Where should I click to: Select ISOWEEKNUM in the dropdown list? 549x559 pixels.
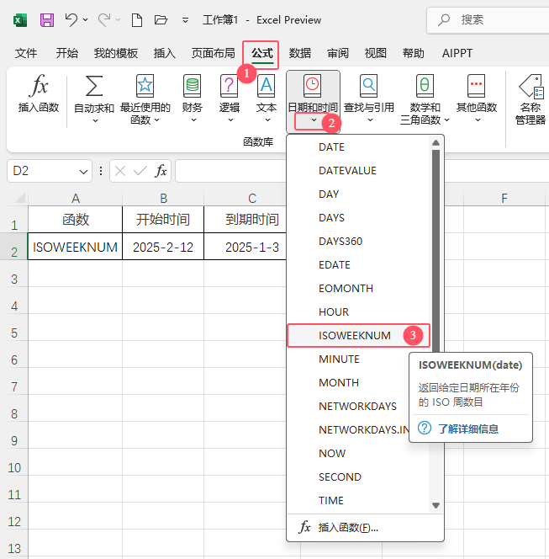coord(358,335)
